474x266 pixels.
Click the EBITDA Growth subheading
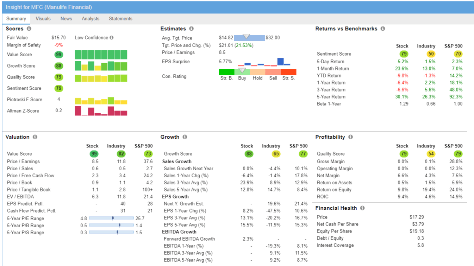pos(179,232)
